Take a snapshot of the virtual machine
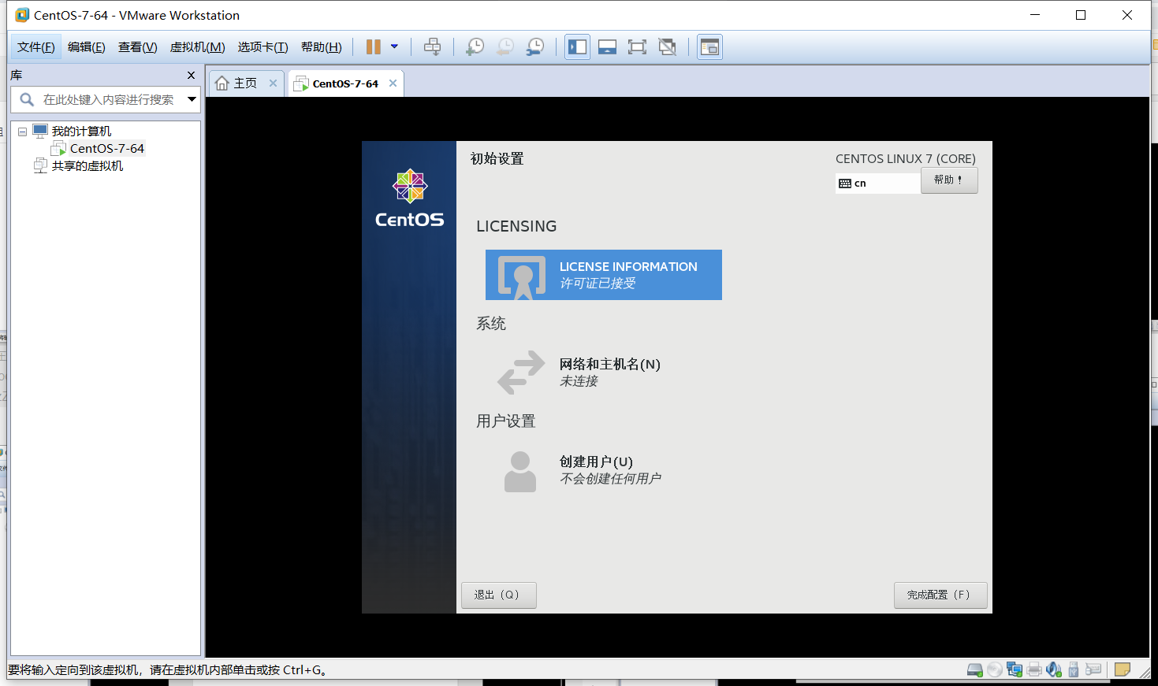This screenshot has height=686, width=1158. [x=475, y=47]
